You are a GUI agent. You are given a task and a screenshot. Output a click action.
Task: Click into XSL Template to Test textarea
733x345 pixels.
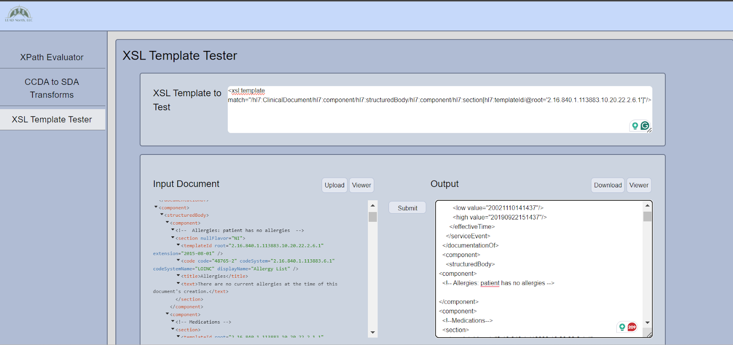(x=440, y=110)
